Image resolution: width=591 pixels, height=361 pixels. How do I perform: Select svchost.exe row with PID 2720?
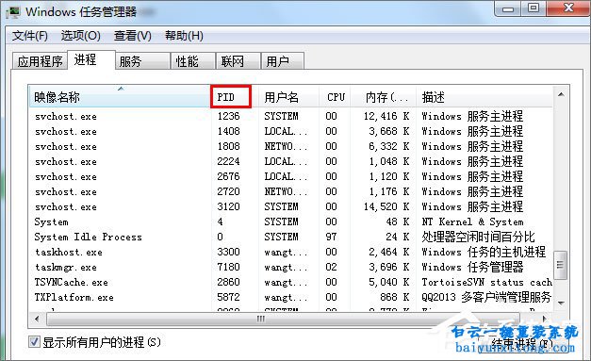[x=290, y=191]
